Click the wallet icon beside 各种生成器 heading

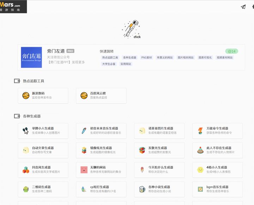[x=17, y=116]
